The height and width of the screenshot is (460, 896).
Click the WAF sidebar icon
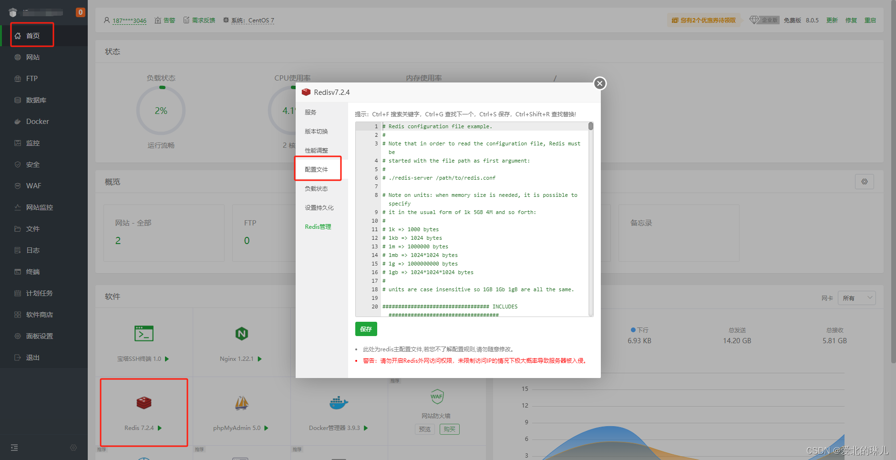[x=18, y=186]
